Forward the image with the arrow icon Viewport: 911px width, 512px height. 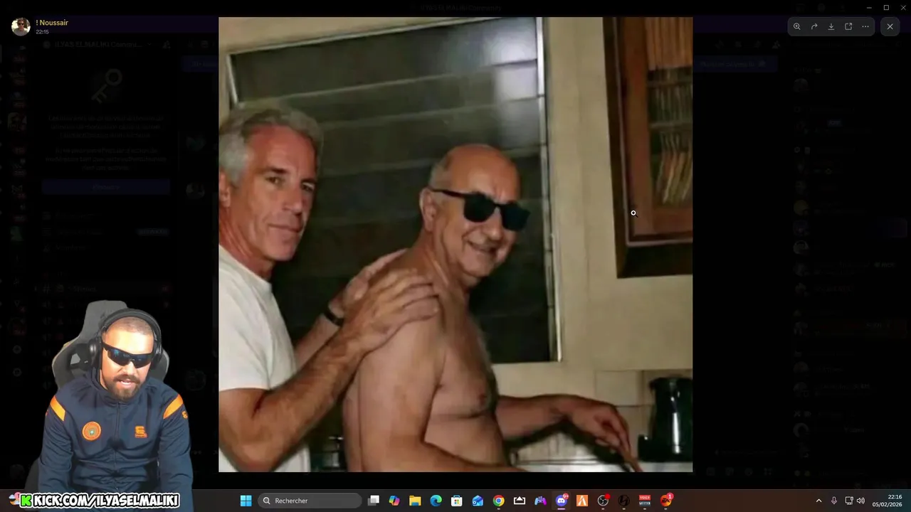coord(814,26)
